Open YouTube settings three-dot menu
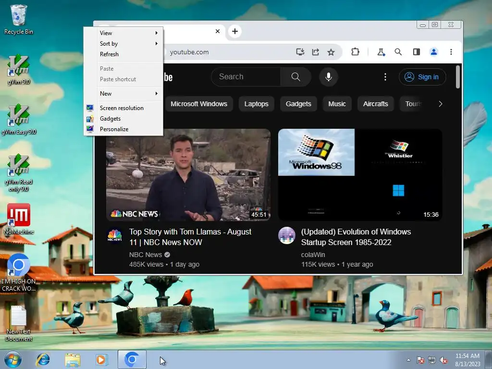The height and width of the screenshot is (369, 492). click(x=385, y=77)
